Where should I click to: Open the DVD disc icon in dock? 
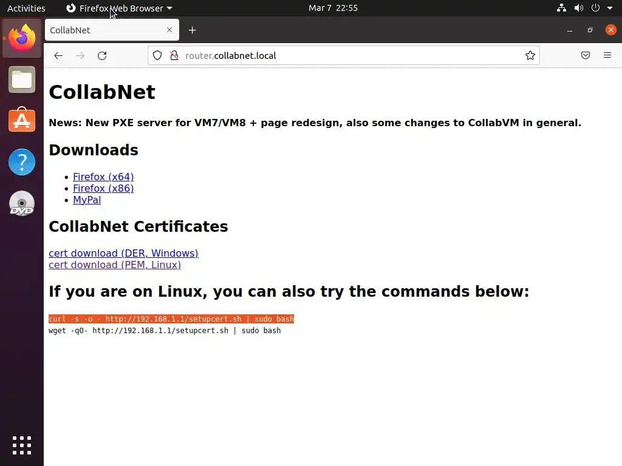(x=22, y=203)
